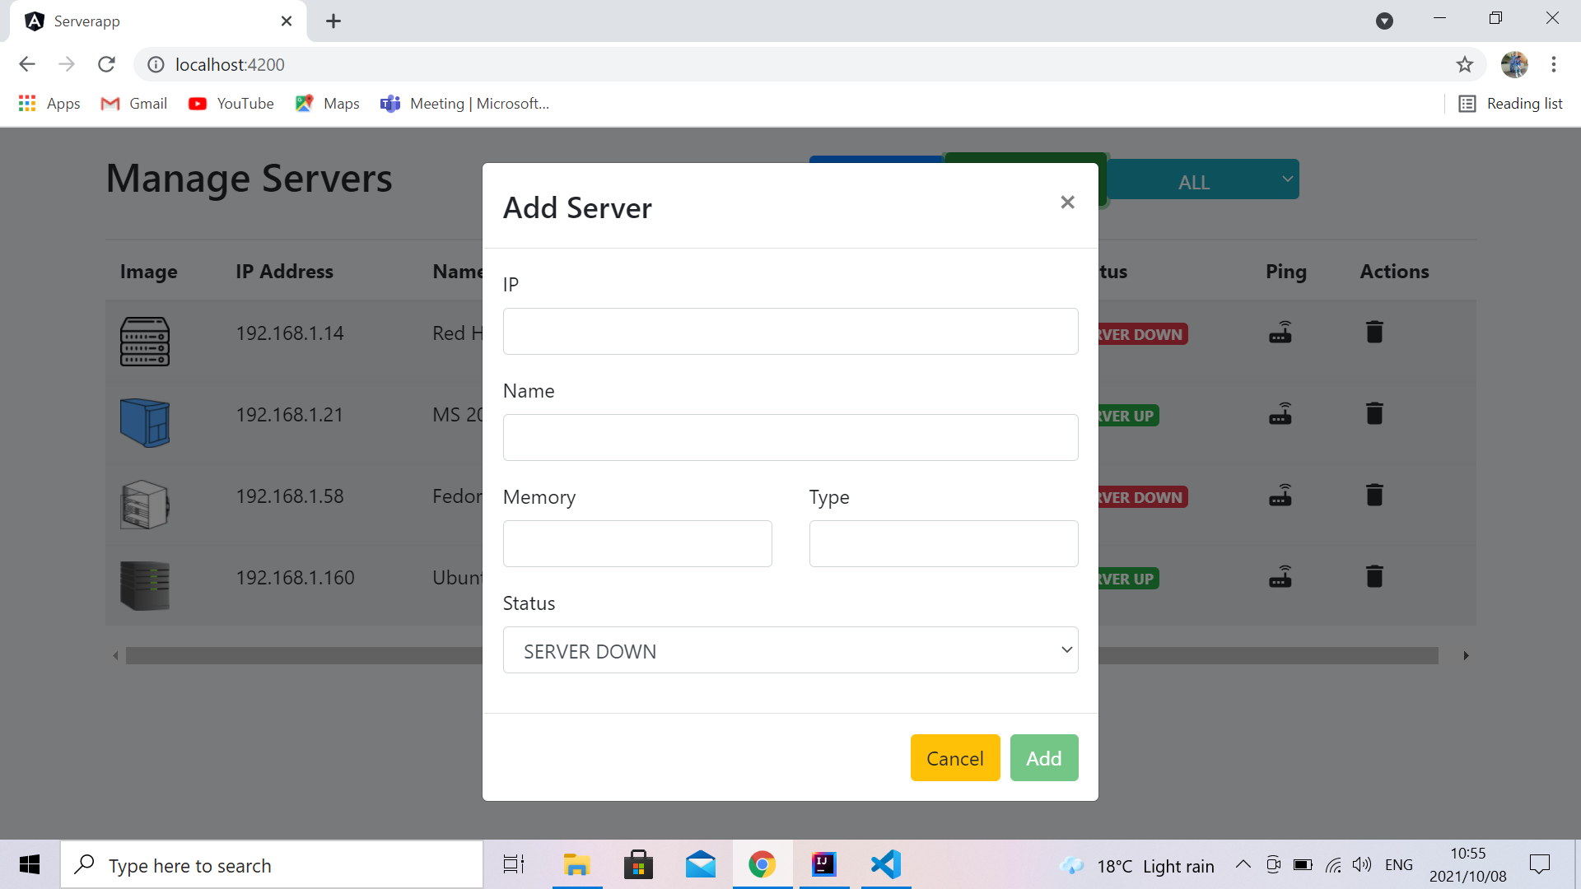Open the YouTube bookmark
This screenshot has width=1581, height=889.
231,104
